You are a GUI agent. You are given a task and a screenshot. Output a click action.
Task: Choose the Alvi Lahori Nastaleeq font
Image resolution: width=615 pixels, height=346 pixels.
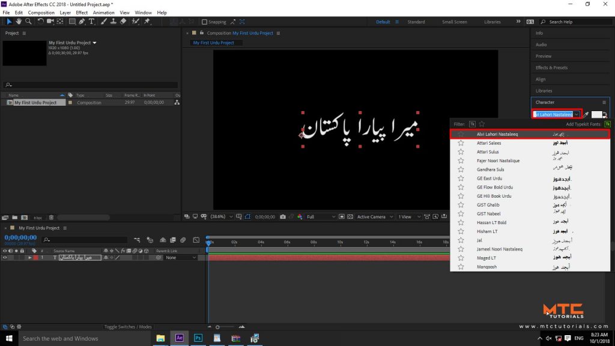[x=530, y=134]
